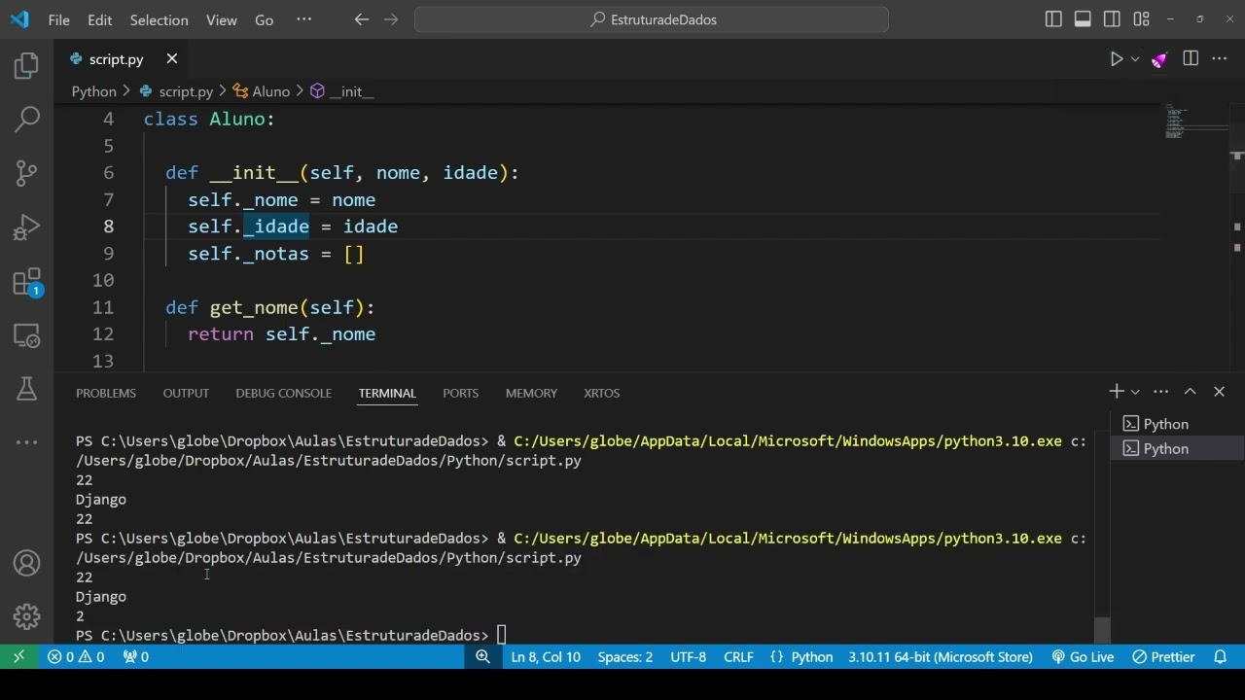The height and width of the screenshot is (700, 1245).
Task: Toggle the secondary side bar layout
Action: 1112,19
